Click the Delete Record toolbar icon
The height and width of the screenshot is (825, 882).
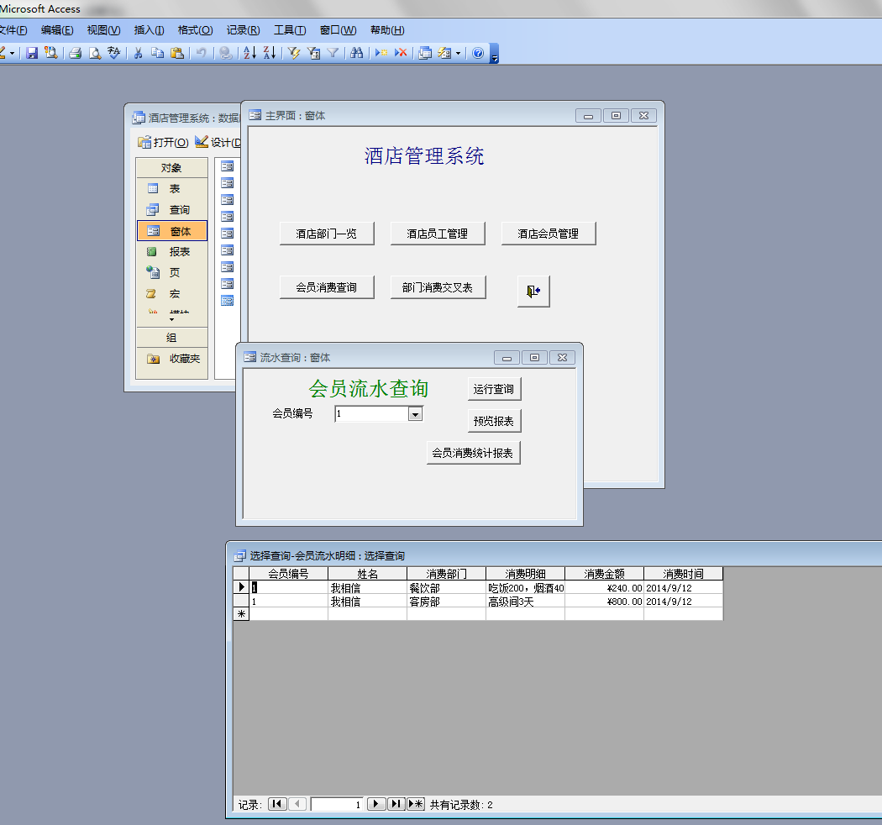click(x=401, y=53)
